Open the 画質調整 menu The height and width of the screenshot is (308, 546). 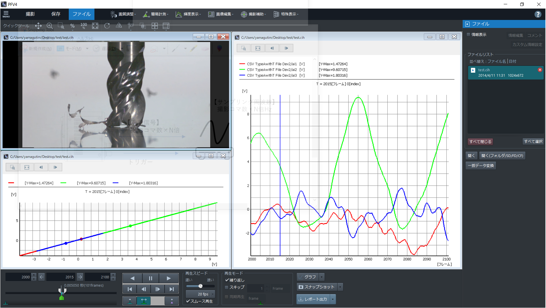click(x=123, y=14)
